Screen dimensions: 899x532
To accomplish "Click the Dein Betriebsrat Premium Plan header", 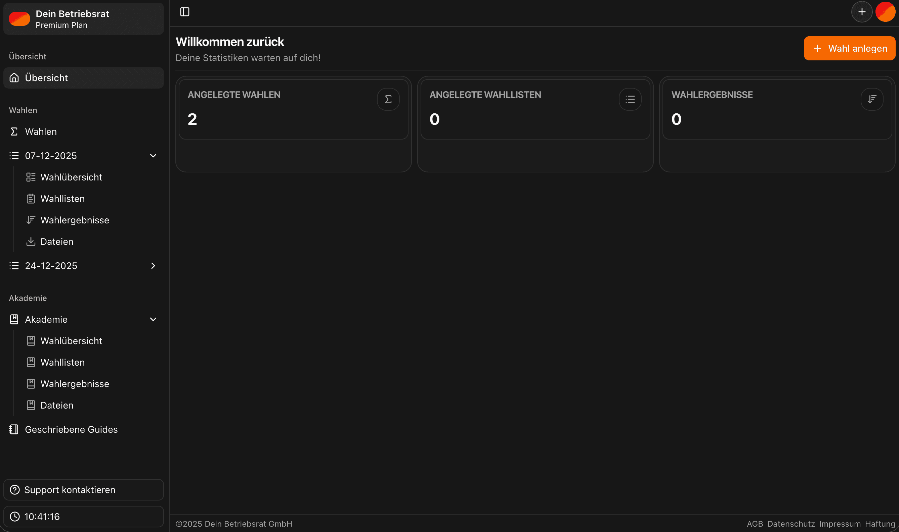I will coord(83,19).
